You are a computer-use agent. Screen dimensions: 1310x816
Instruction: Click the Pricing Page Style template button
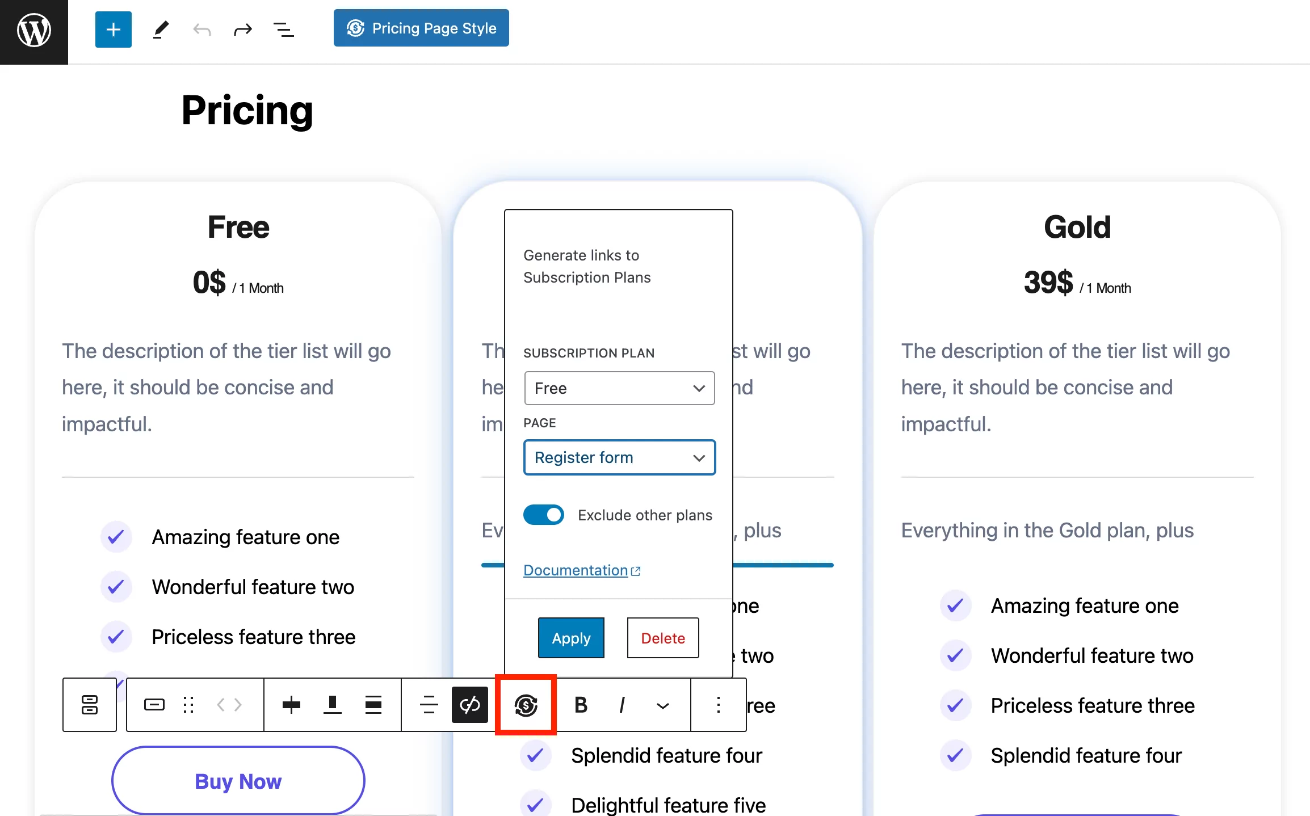421,28
